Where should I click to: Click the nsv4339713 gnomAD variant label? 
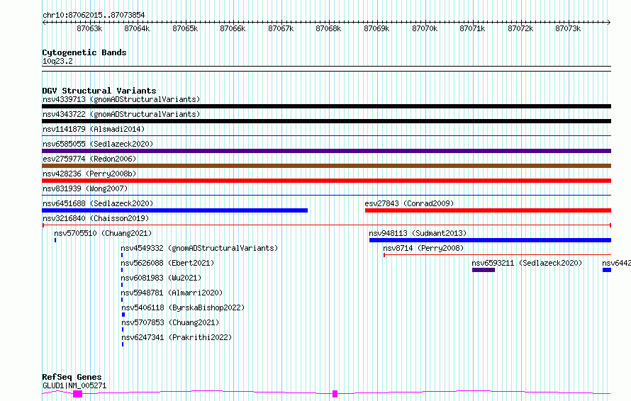pos(121,99)
